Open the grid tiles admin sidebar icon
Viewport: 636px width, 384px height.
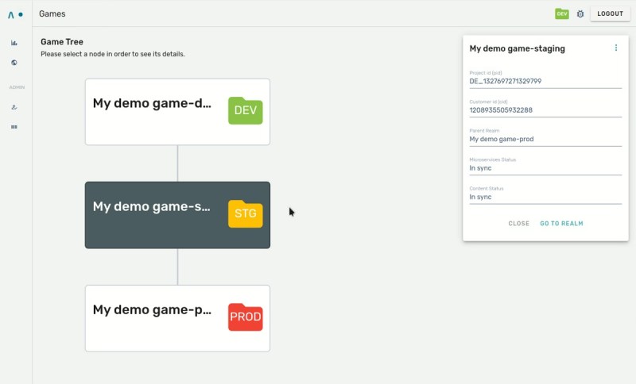pyautogui.click(x=14, y=127)
